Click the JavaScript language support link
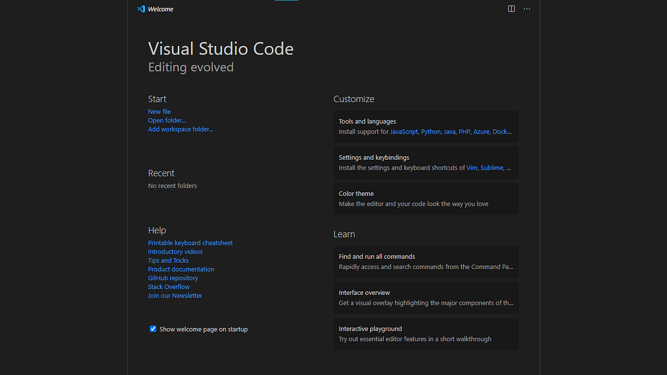Screen dimensions: 667x375 (x=404, y=132)
